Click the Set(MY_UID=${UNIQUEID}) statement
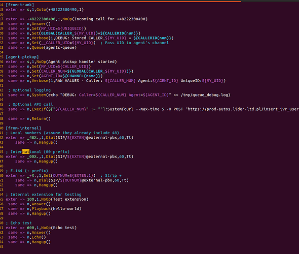 [59, 28]
